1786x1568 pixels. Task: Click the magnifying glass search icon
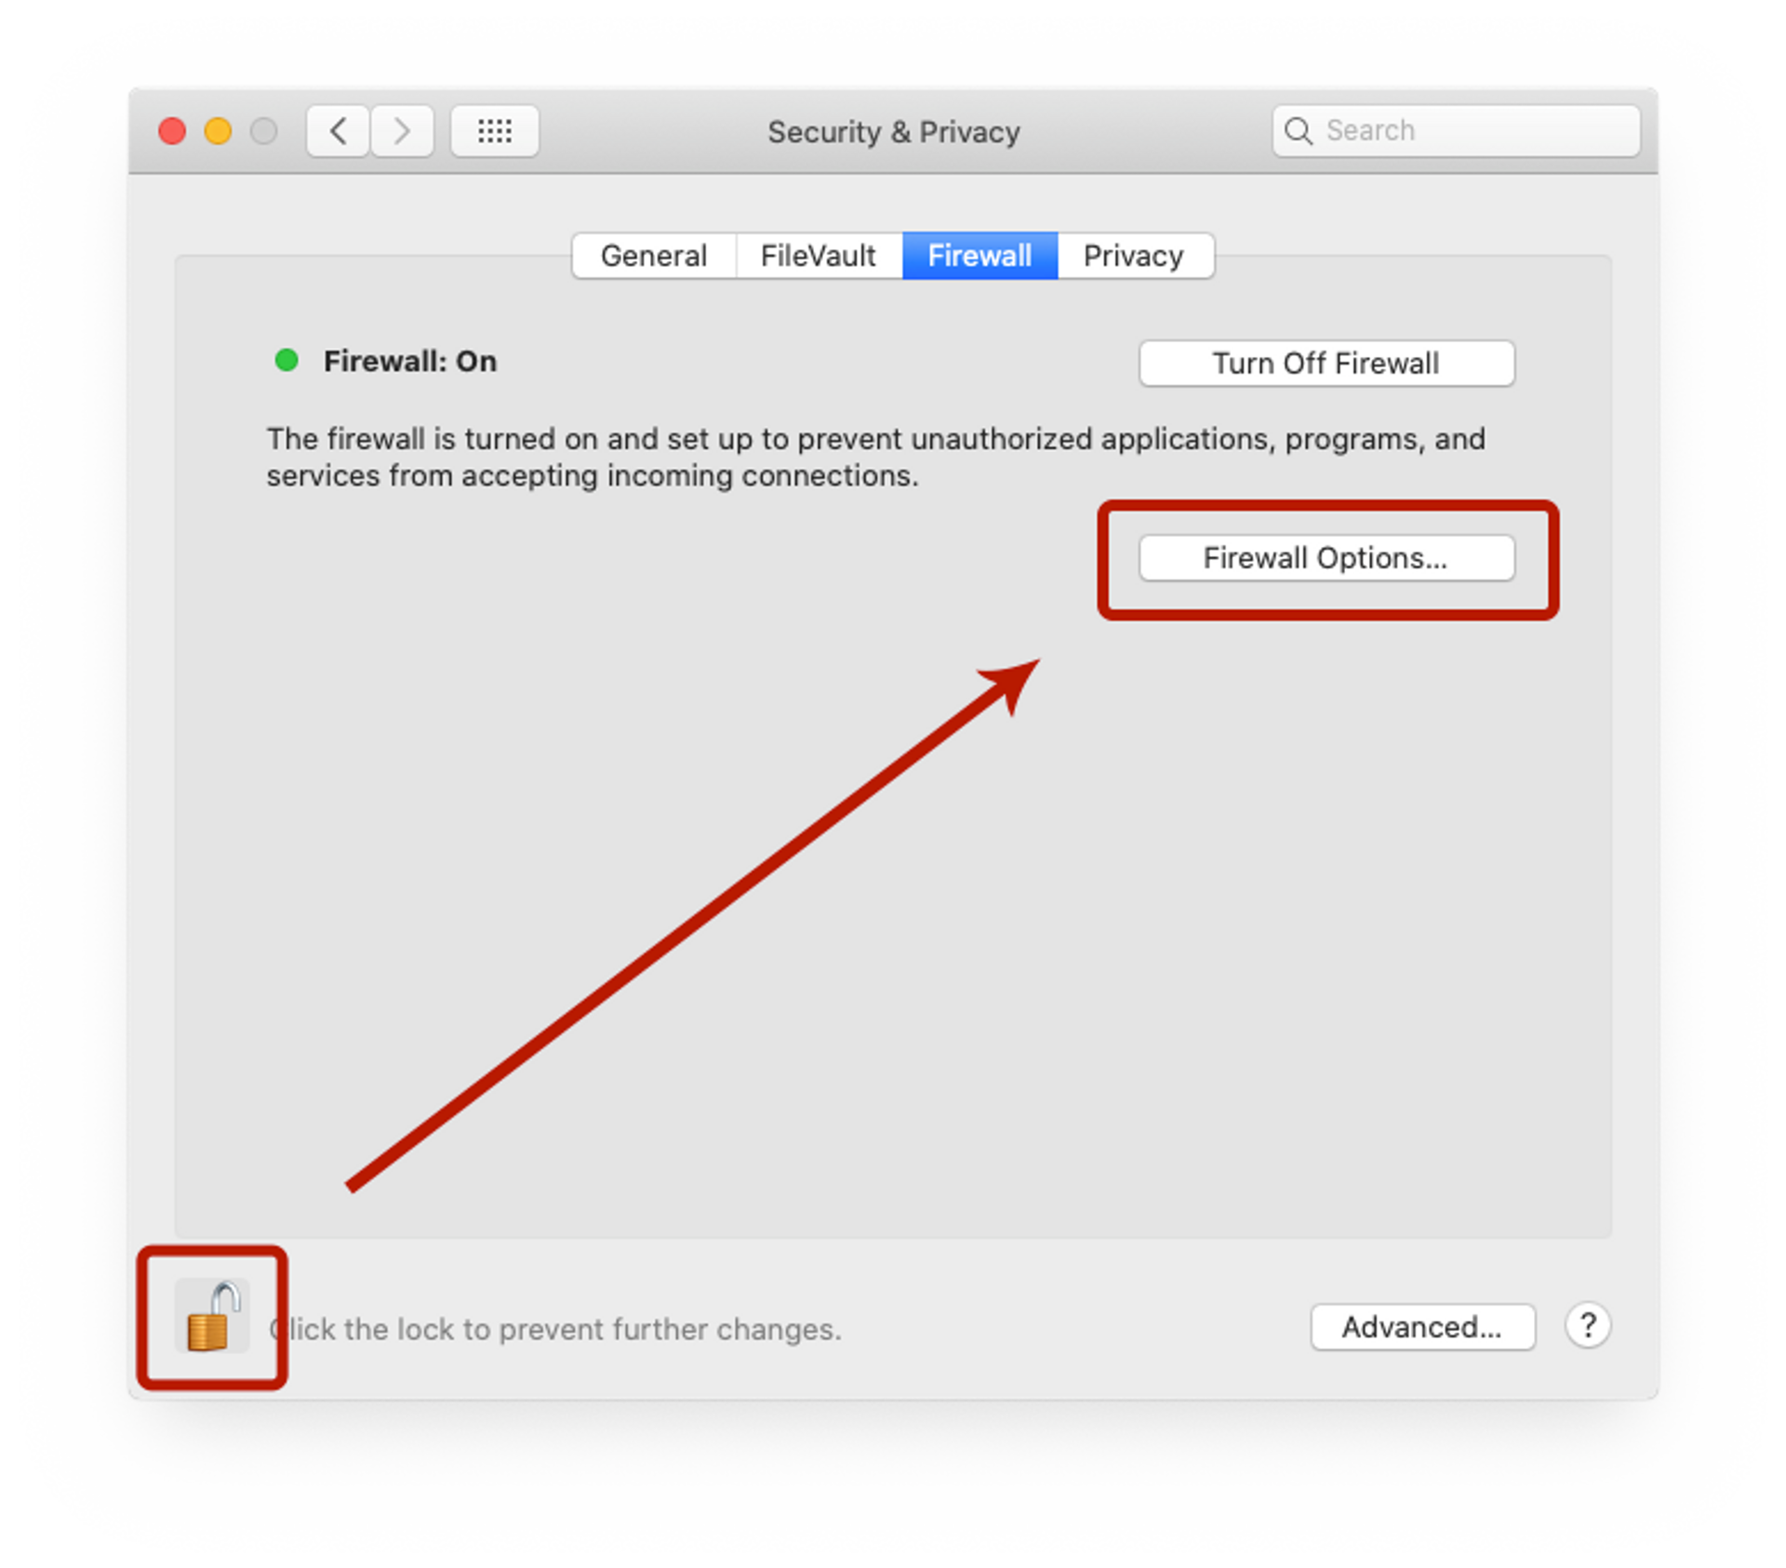point(1299,131)
